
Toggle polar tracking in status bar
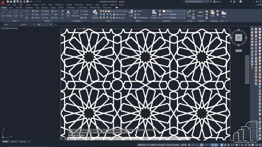pyautogui.click(x=202, y=145)
